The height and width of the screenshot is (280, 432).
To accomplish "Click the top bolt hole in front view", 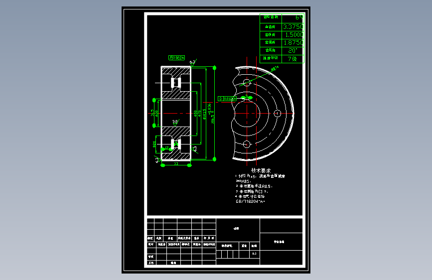I will coord(247,82).
